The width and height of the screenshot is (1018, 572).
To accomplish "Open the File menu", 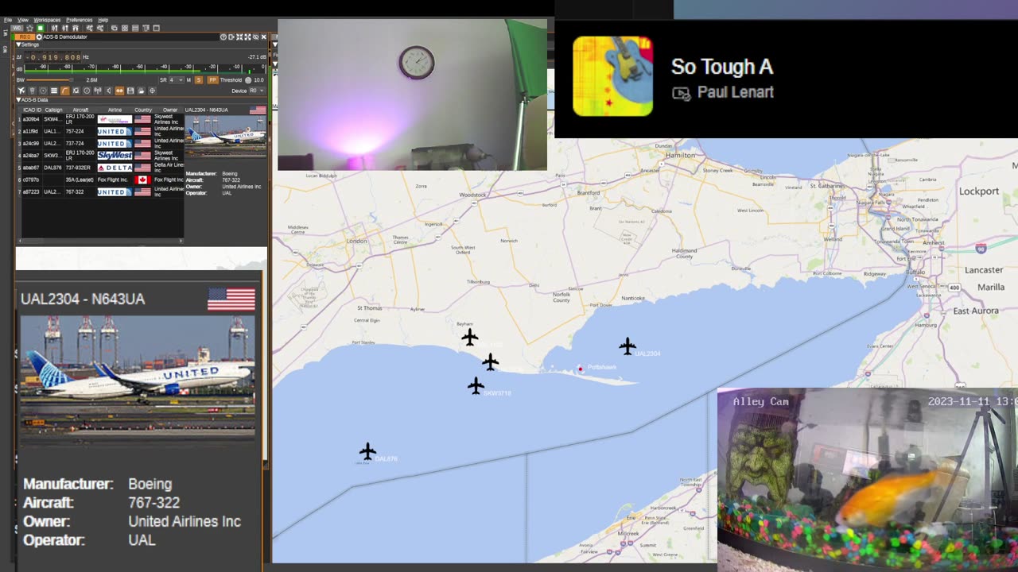I will pyautogui.click(x=8, y=20).
